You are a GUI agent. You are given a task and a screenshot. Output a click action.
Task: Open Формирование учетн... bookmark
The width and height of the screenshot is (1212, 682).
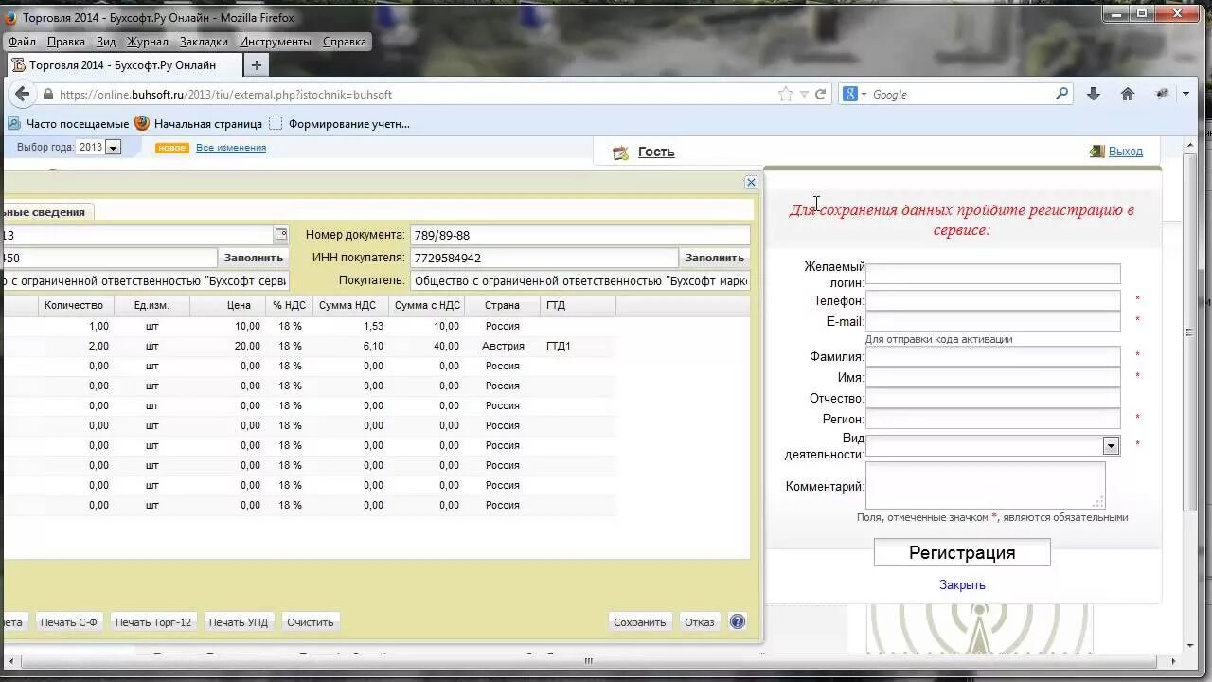point(340,123)
